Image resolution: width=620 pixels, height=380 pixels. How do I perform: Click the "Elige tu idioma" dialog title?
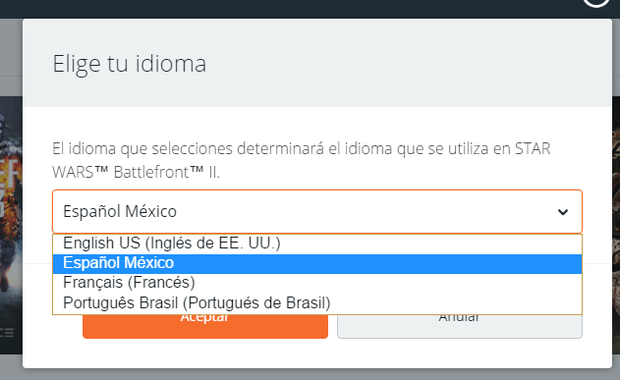130,64
